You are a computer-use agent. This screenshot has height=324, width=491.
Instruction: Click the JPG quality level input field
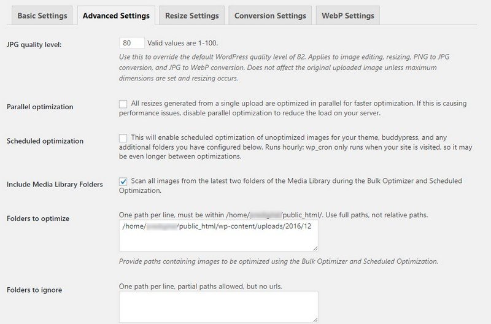click(x=132, y=43)
